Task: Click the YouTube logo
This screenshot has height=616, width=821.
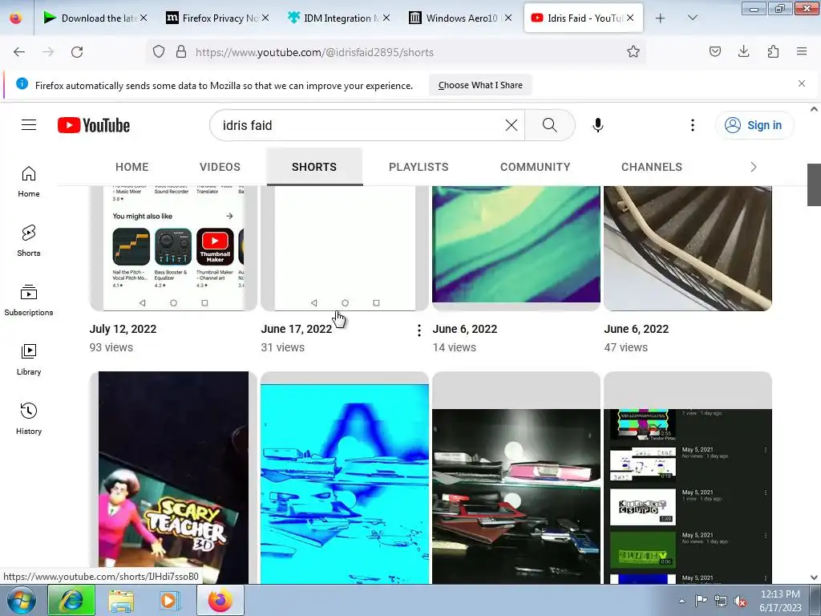Action: tap(94, 125)
